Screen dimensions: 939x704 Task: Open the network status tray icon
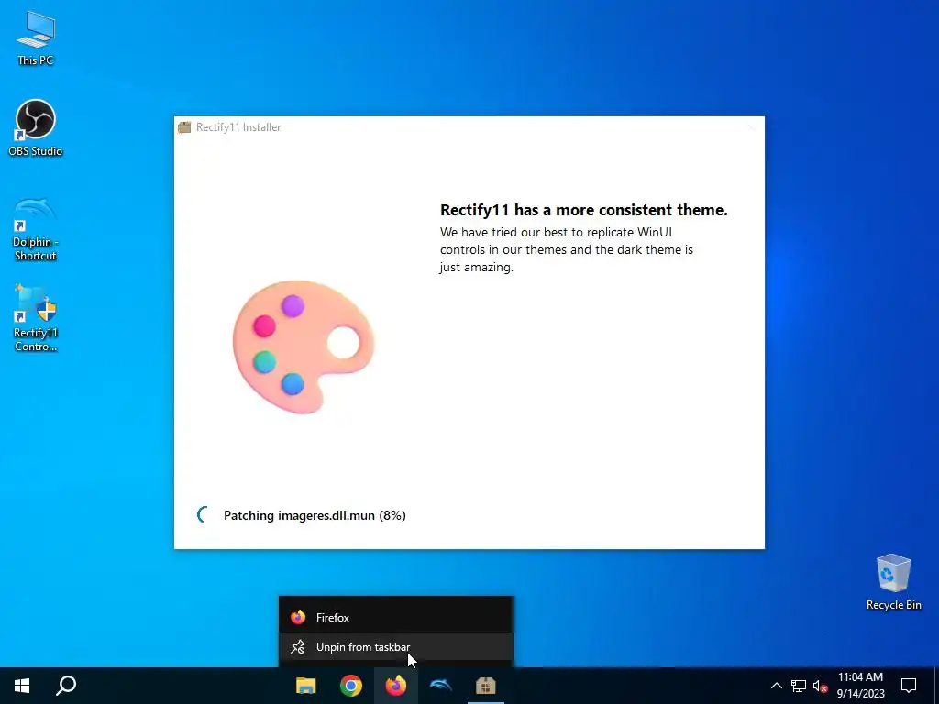[799, 686]
